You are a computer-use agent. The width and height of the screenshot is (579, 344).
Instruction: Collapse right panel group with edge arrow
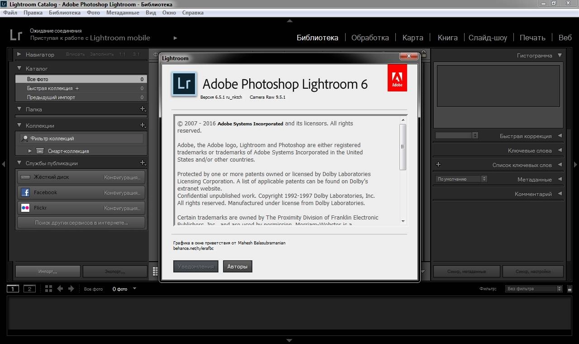(575, 164)
